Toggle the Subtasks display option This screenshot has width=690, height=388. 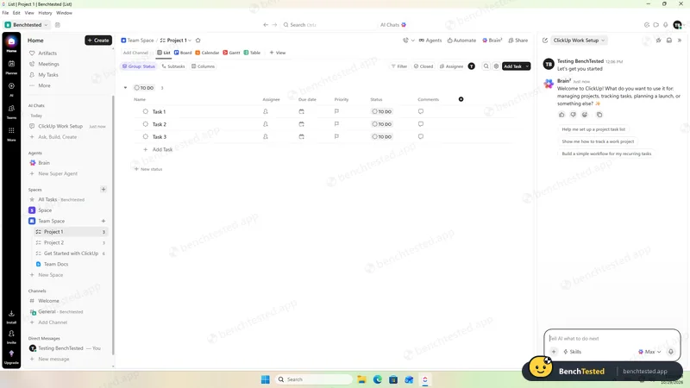click(173, 66)
